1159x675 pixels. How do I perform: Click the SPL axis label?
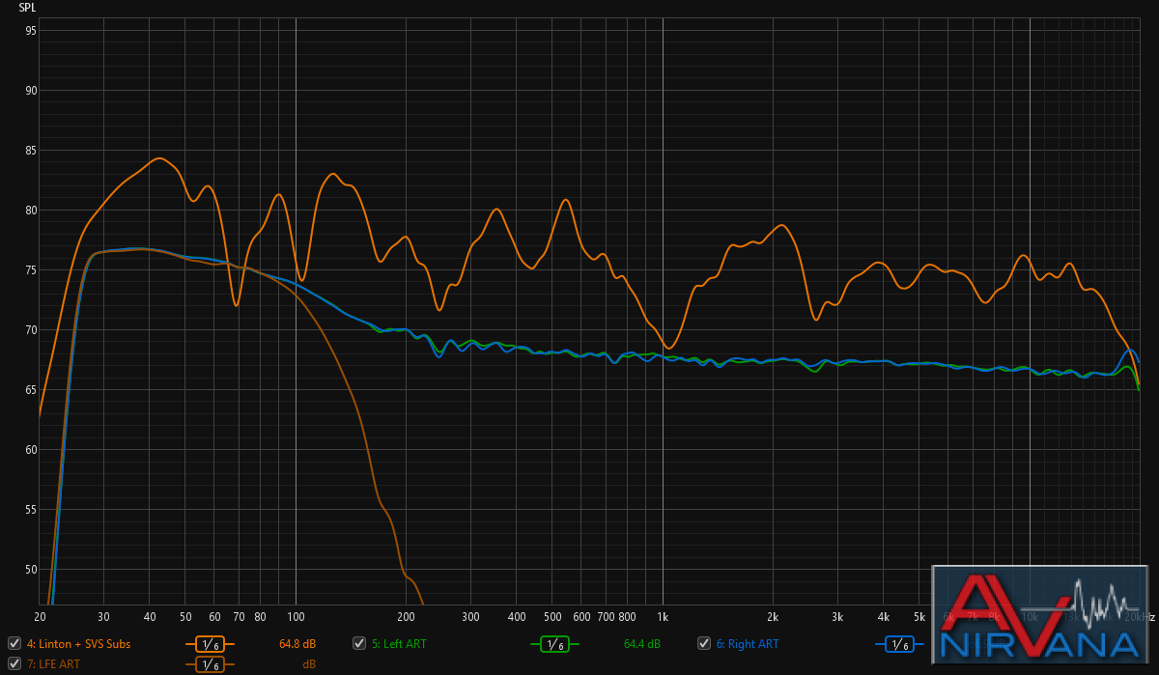click(27, 7)
